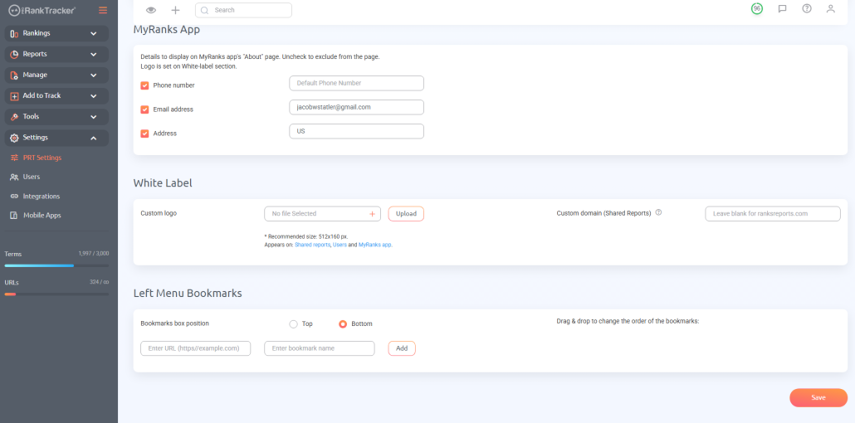Open the help question mark icon
Viewport: 855px width, 423px height.
(807, 9)
